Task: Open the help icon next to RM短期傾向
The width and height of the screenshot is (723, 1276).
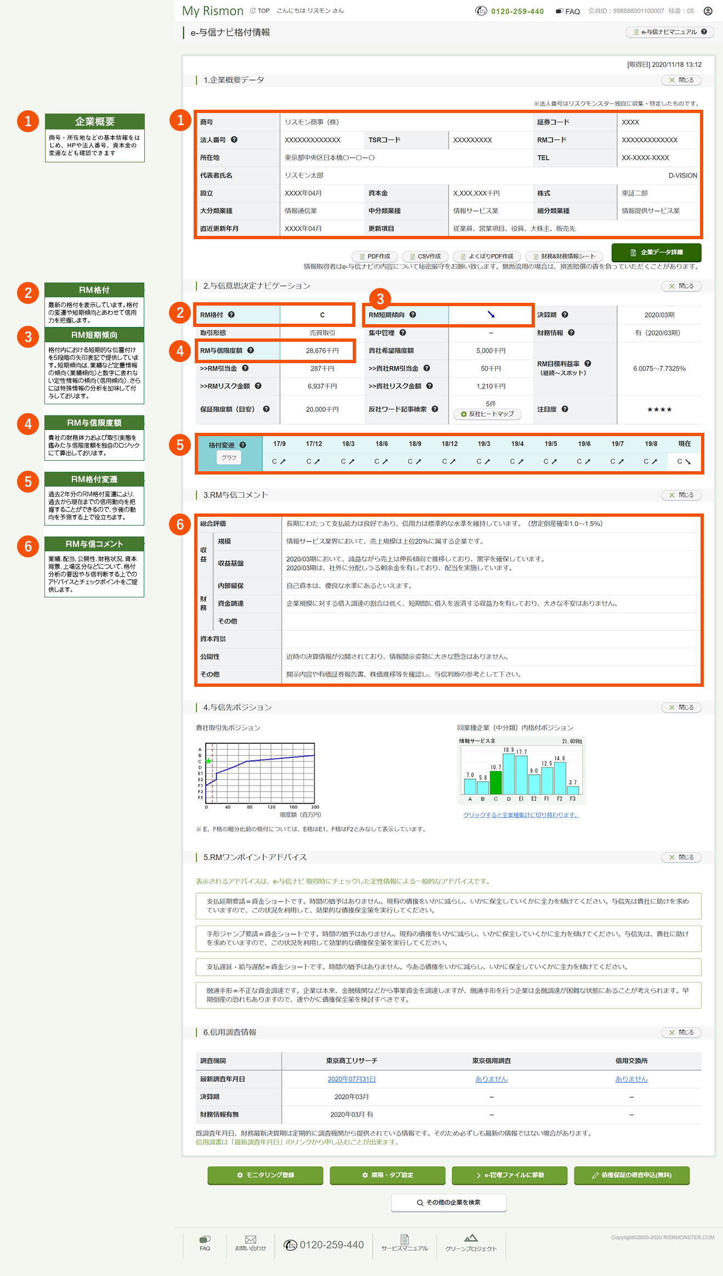Action: [x=413, y=315]
